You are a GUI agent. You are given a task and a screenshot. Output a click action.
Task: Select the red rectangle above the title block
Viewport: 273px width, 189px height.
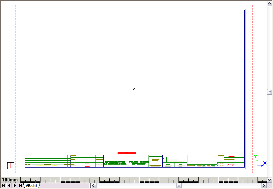click(x=127, y=153)
